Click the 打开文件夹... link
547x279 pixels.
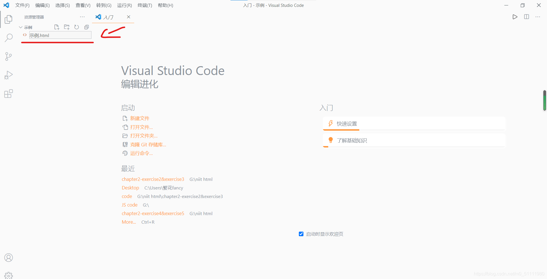pyautogui.click(x=144, y=136)
